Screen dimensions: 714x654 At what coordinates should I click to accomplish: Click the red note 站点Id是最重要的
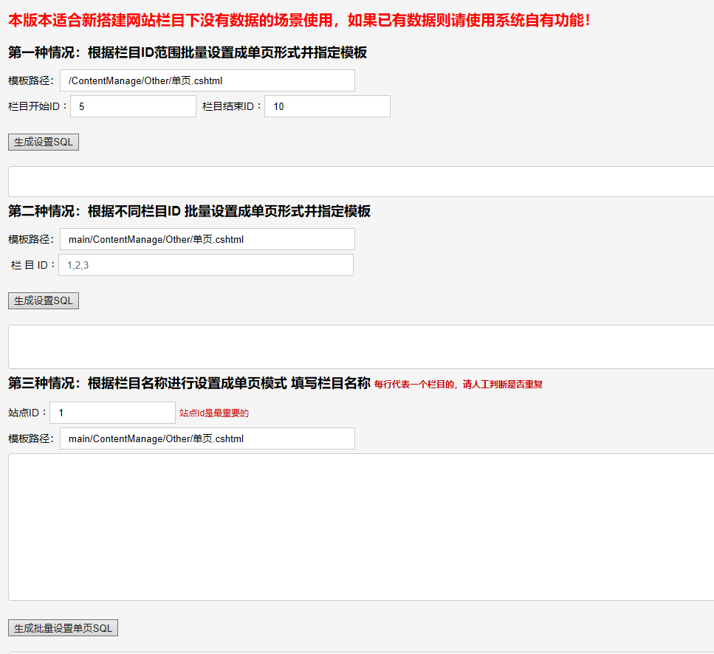pyautogui.click(x=214, y=413)
